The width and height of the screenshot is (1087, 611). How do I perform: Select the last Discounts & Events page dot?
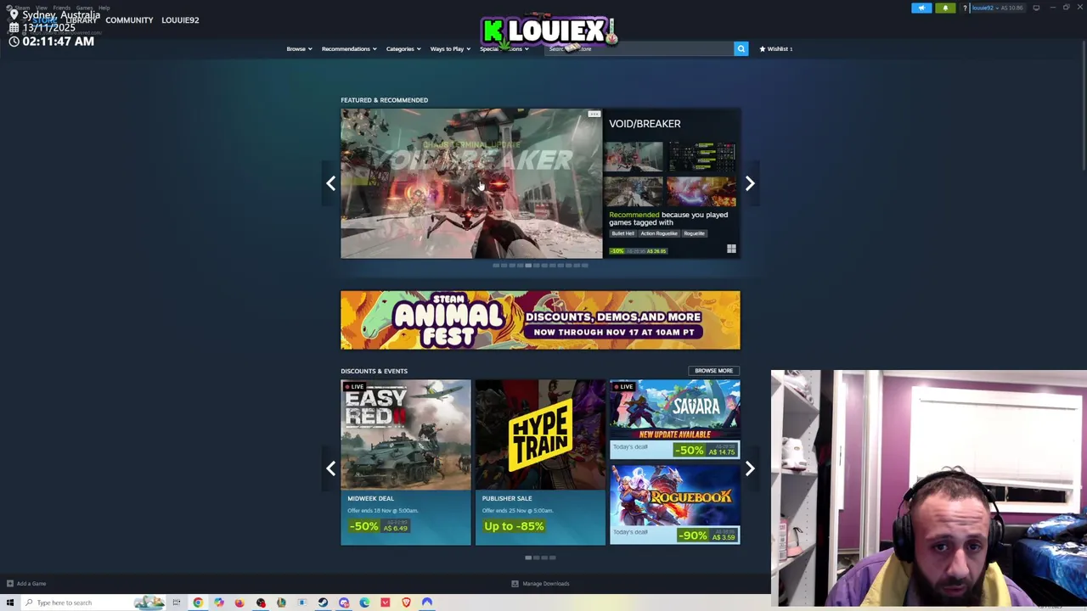(552, 558)
